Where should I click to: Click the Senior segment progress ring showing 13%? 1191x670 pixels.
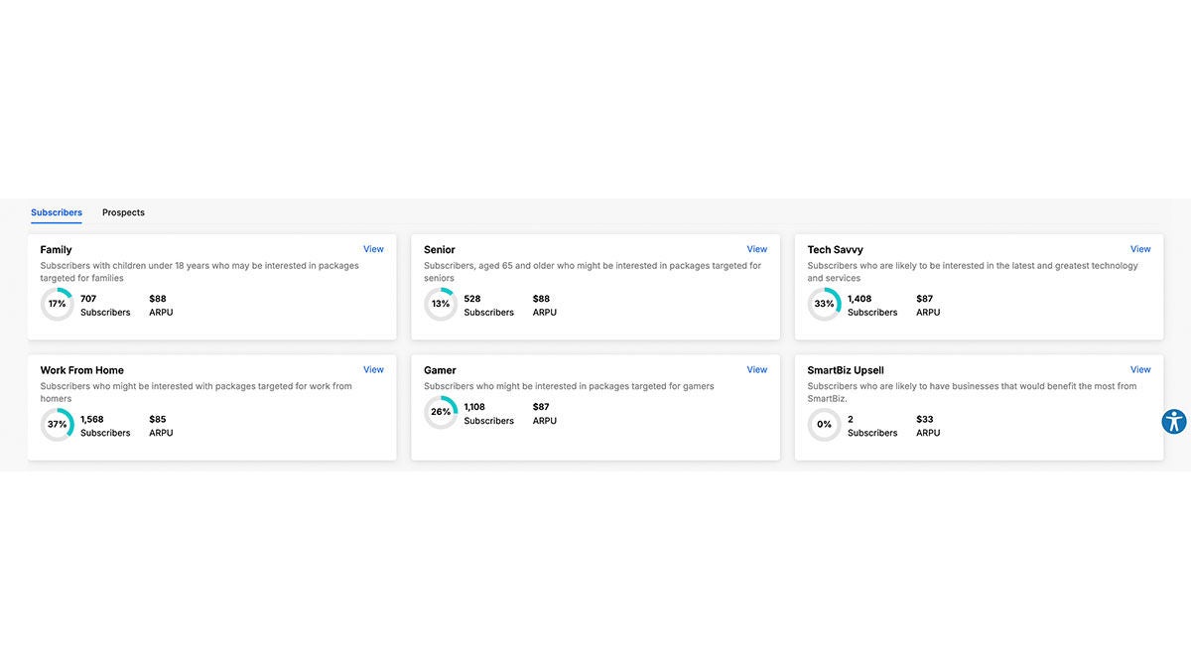click(x=441, y=305)
